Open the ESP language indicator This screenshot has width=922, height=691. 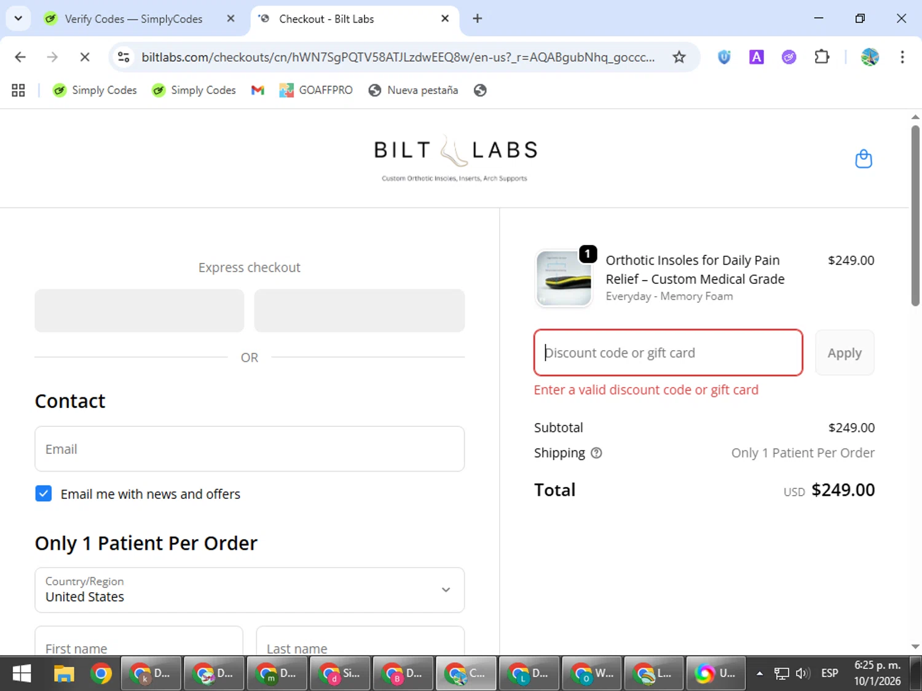click(x=830, y=674)
